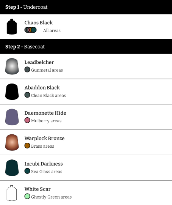Screen dimensions: 172x205
Task: Tap the All areas label
Action: 52,30
